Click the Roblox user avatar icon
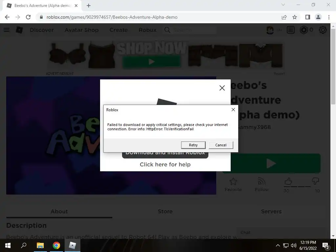Viewport: 336px width, 252px height. click(270, 30)
